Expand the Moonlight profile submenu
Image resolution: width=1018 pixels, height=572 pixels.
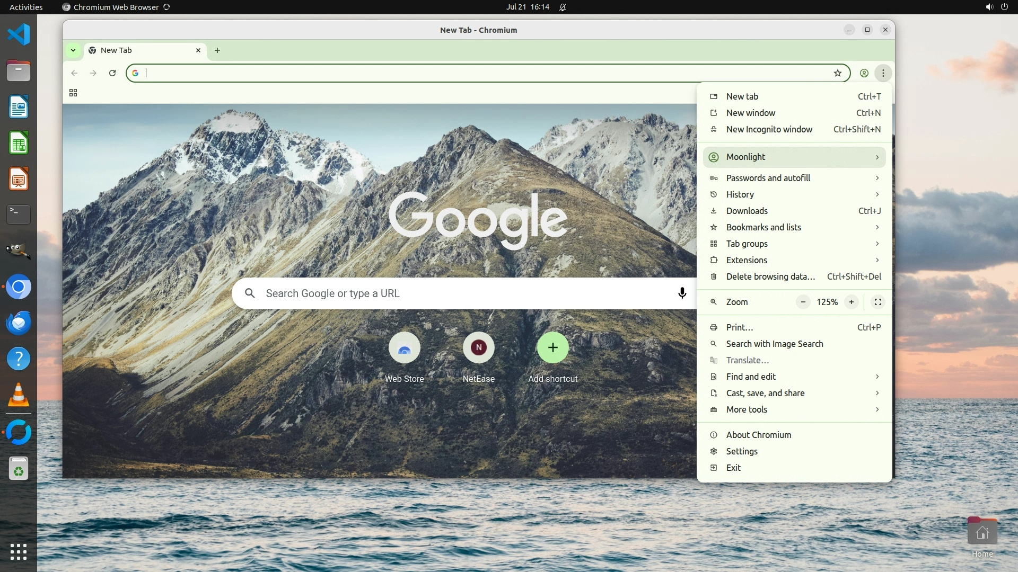point(794,157)
